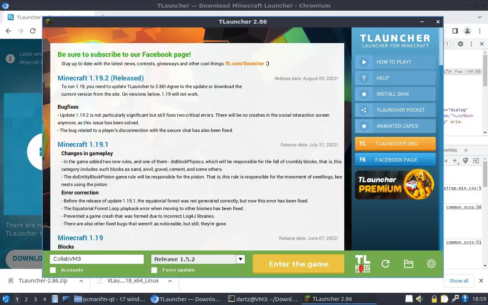488x305 pixels.
Task: Open DevTools settings gear
Action: pyautogui.click(x=461, y=44)
